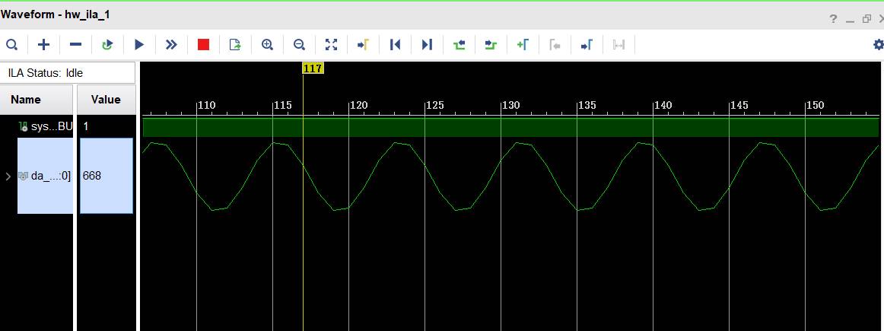
Task: Zoom in on the waveform
Action: click(x=267, y=45)
